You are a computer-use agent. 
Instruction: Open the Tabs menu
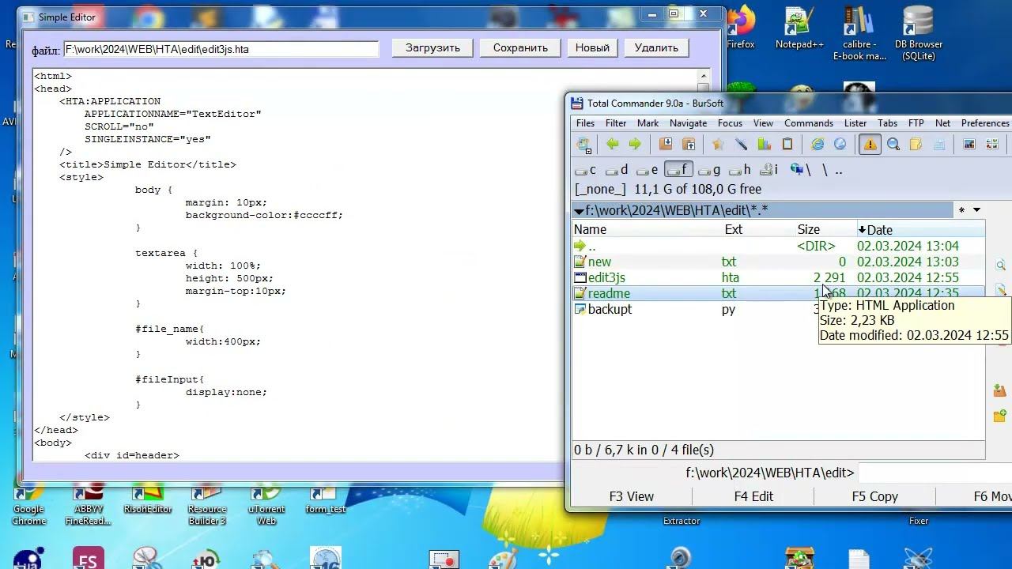(x=887, y=123)
